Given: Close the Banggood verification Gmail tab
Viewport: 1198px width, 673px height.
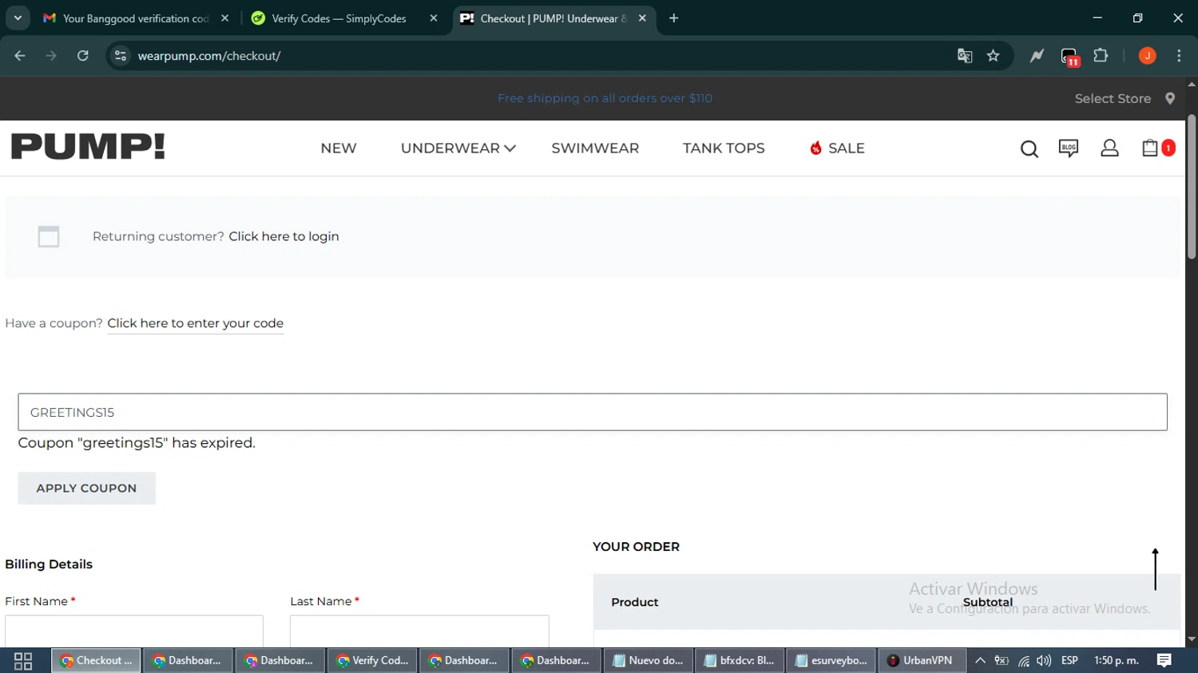Looking at the screenshot, I should tap(224, 18).
